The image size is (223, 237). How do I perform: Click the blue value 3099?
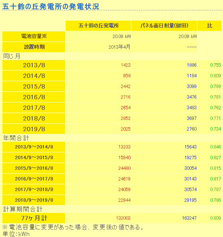192,86
